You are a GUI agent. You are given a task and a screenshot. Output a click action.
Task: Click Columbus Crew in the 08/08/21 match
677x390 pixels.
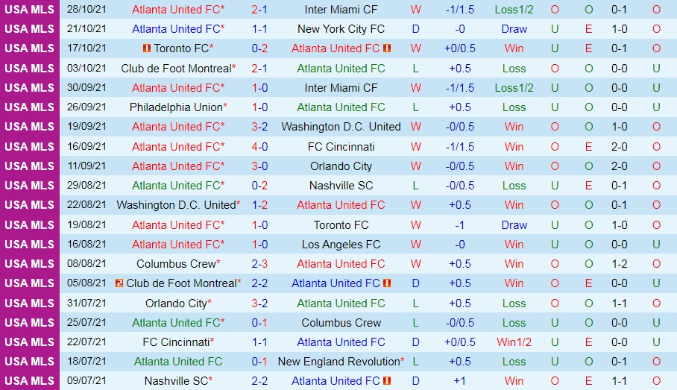click(x=176, y=264)
